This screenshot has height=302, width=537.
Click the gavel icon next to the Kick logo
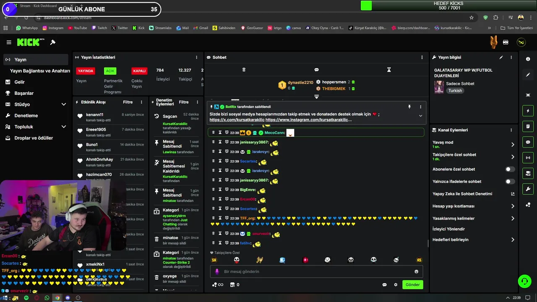[53, 42]
